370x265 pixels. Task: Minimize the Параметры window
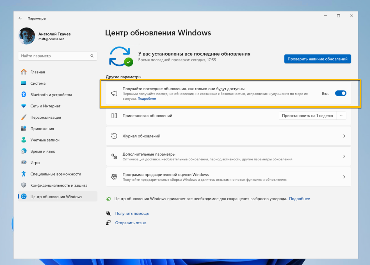pyautogui.click(x=325, y=16)
